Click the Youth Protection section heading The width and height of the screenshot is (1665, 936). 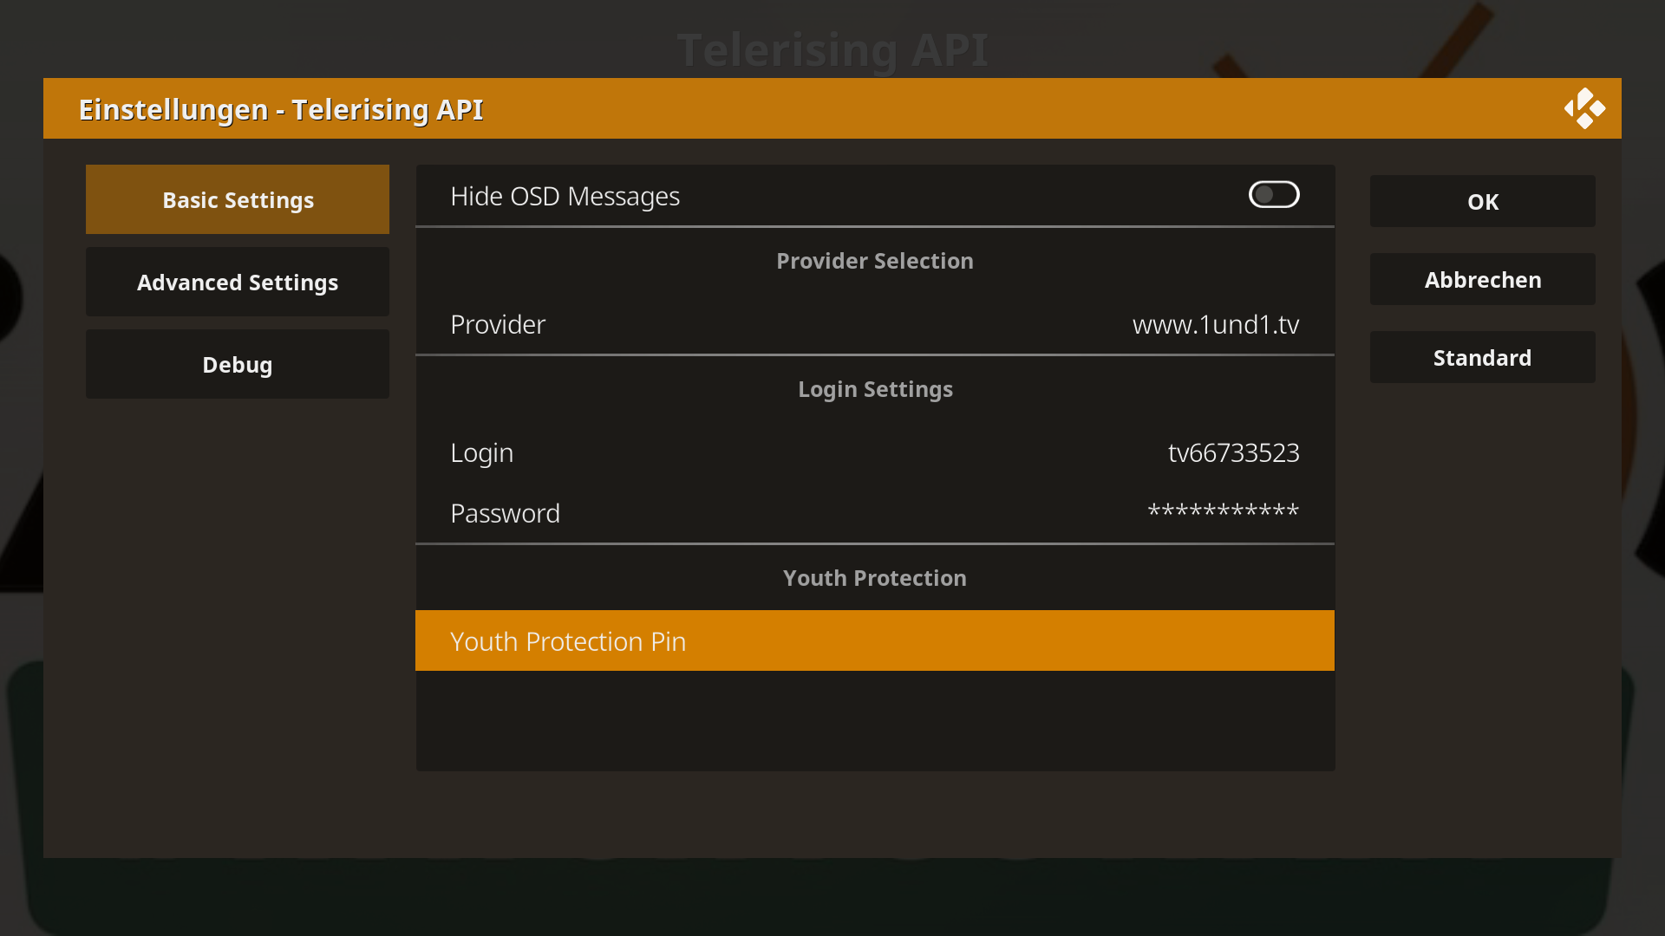[x=875, y=578]
